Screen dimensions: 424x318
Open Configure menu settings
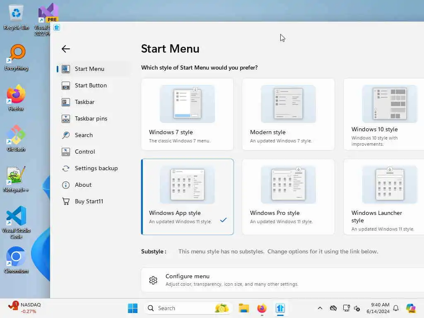(282, 280)
